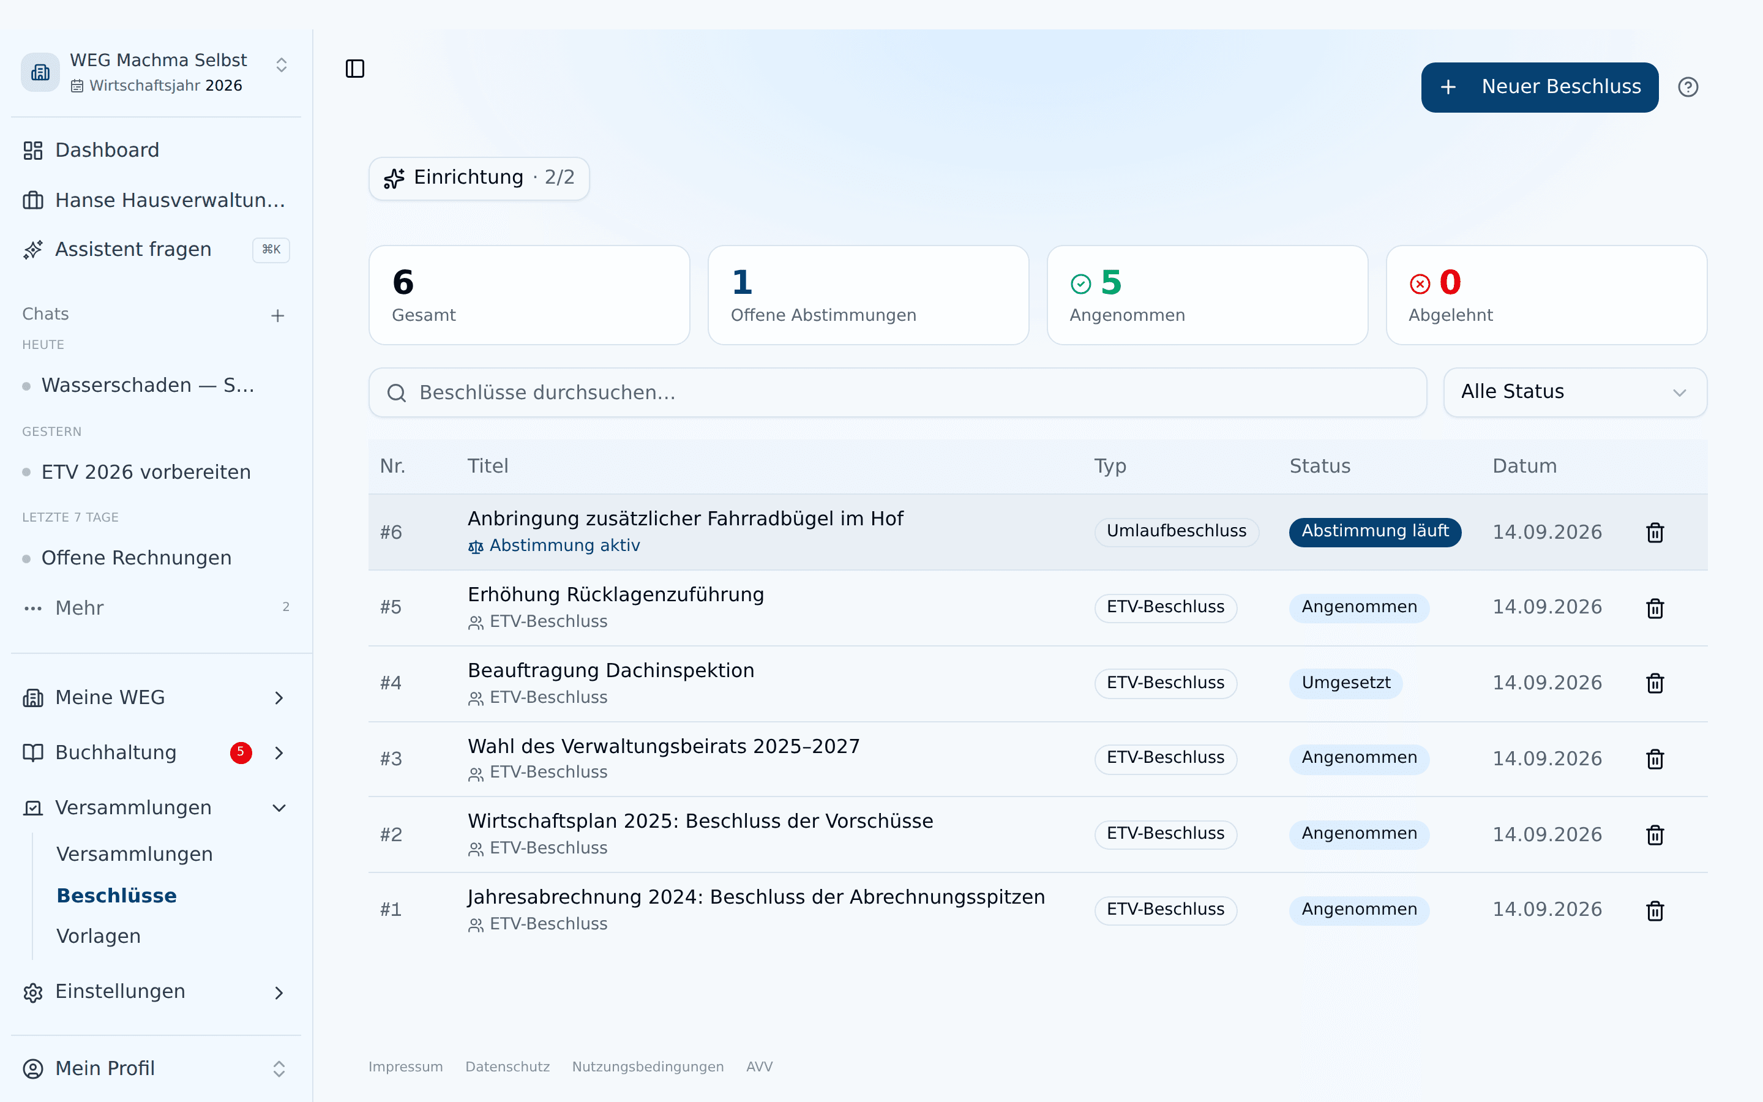Open the Nutzungsbedingungen link
Image resolution: width=1763 pixels, height=1102 pixels.
648,1066
